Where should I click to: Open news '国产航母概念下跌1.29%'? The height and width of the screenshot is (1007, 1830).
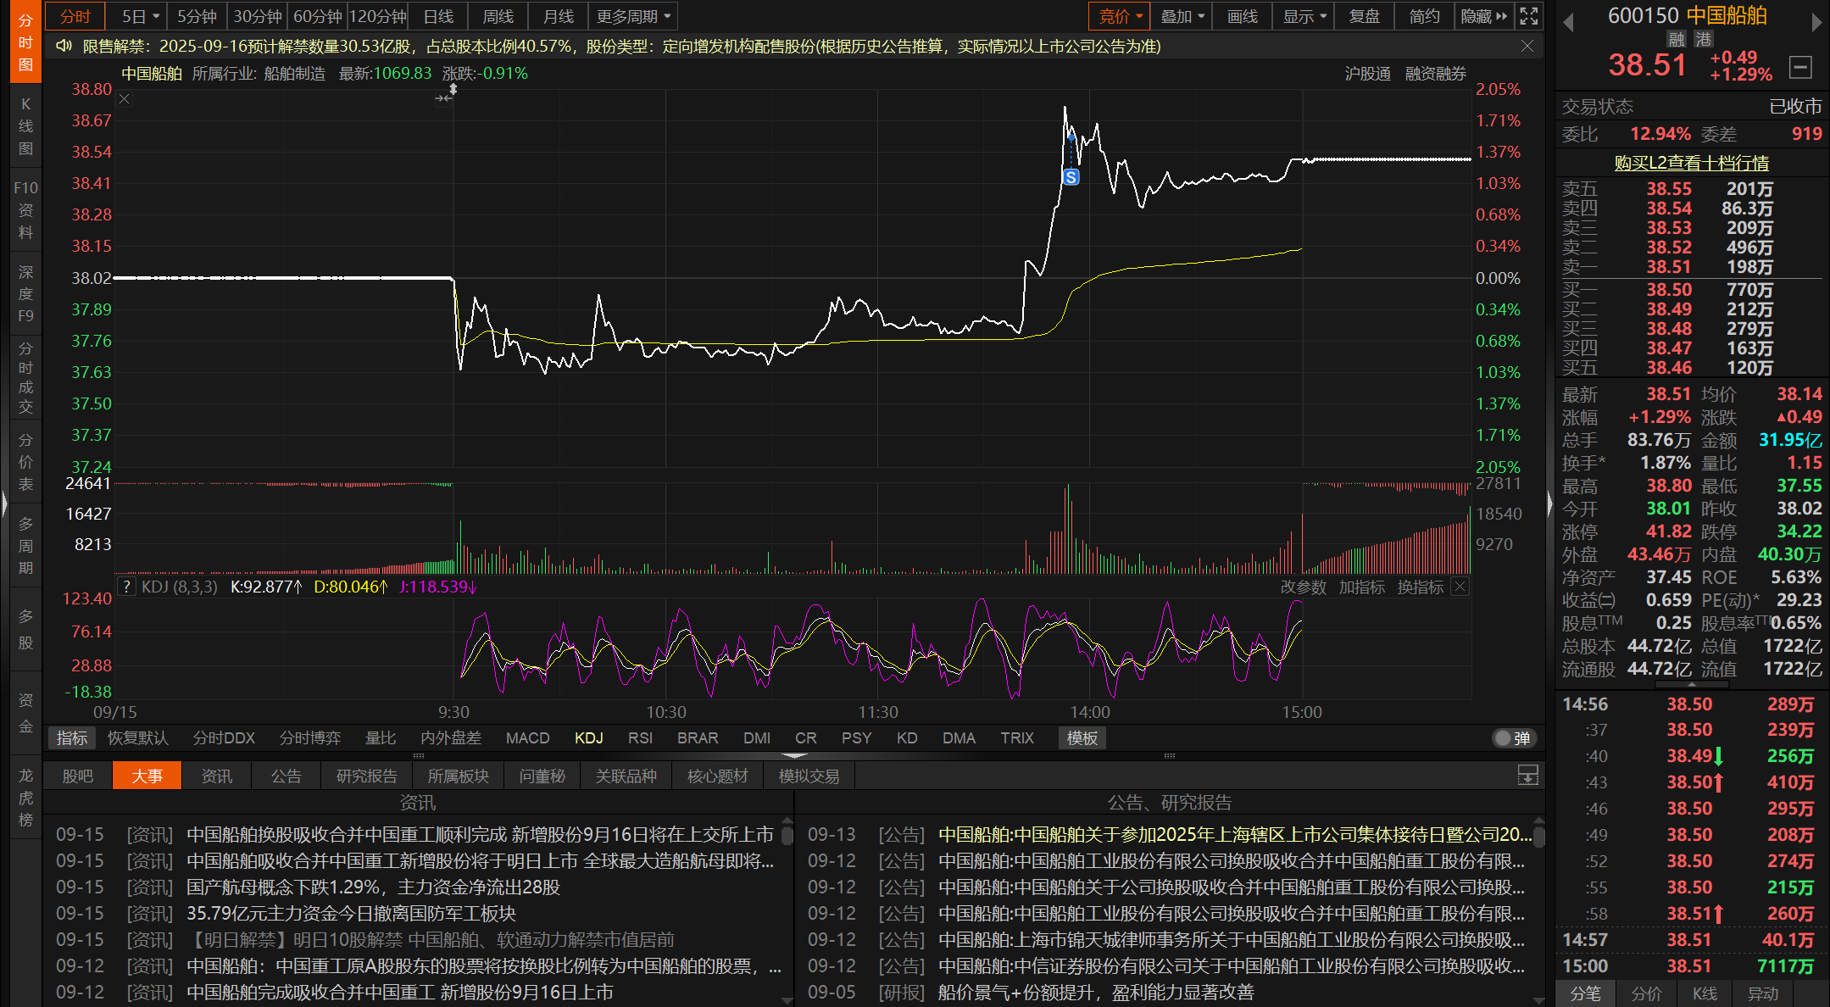pyautogui.click(x=373, y=887)
